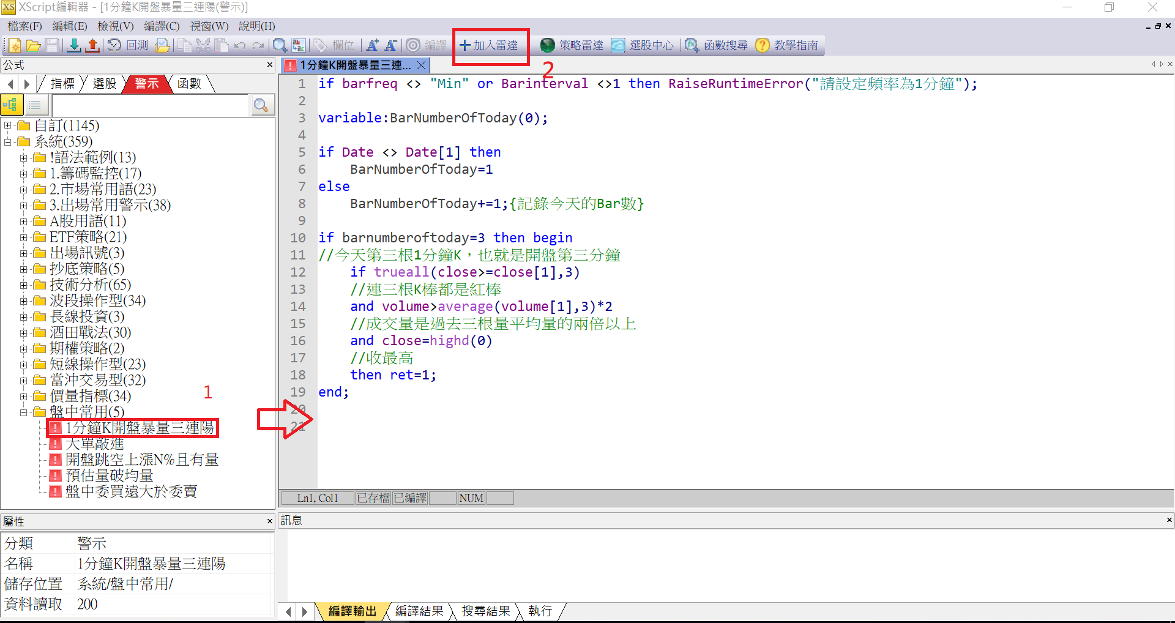The height and width of the screenshot is (623, 1175).
Task: Click the magnifier Find icon in toolbar
Action: coord(280,45)
